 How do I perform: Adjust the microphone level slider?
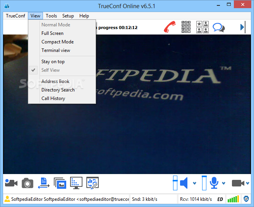204,183
